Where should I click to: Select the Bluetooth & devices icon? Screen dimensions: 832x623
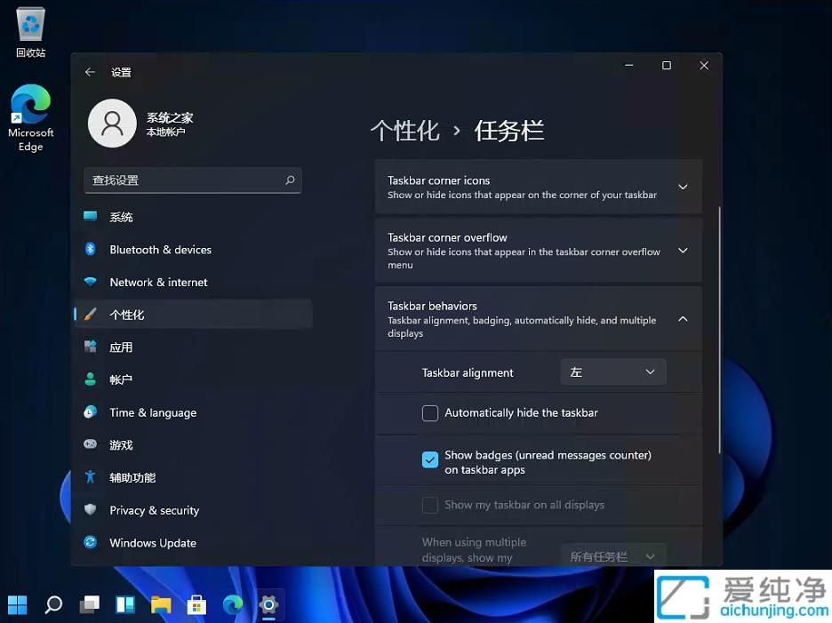click(91, 250)
